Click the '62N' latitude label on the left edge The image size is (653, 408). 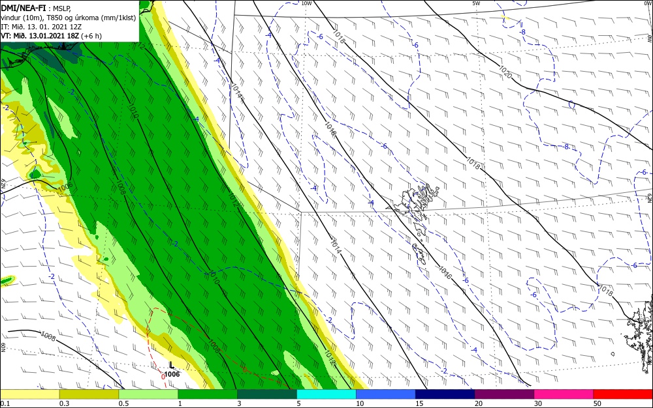point(3,184)
